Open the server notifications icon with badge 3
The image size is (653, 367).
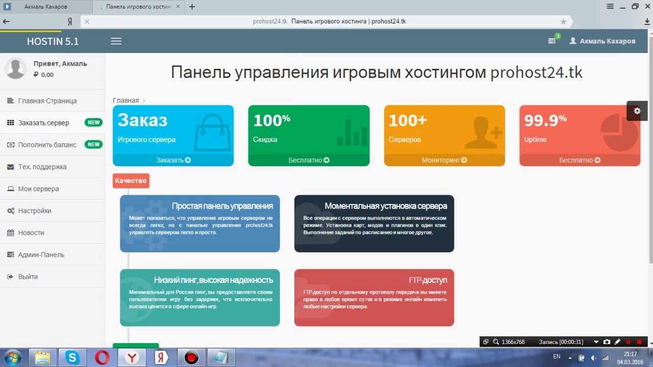(x=552, y=40)
